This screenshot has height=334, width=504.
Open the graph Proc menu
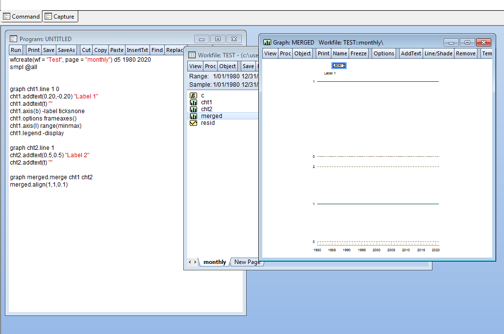285,53
